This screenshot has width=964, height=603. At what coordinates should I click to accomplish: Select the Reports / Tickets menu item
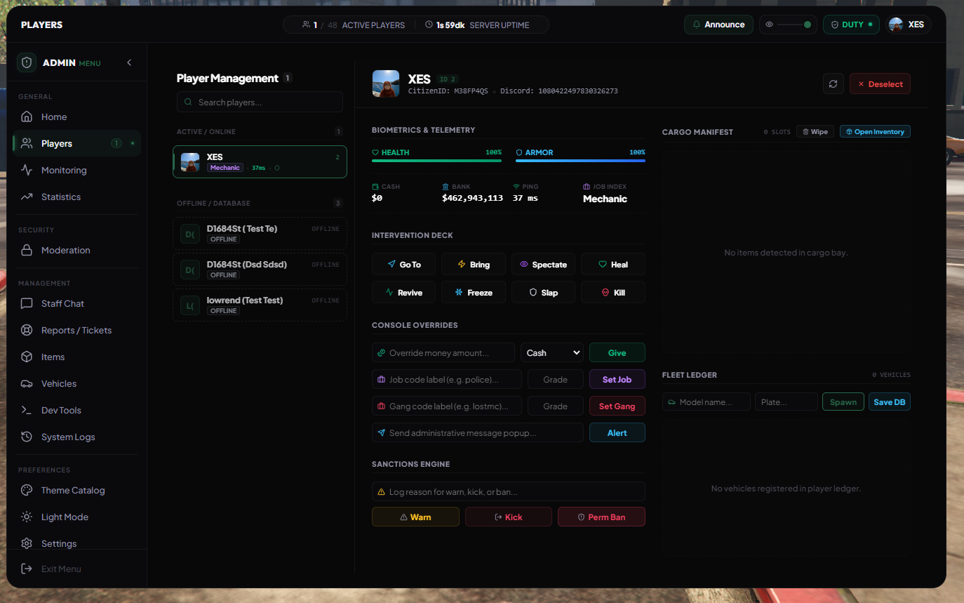coord(76,330)
